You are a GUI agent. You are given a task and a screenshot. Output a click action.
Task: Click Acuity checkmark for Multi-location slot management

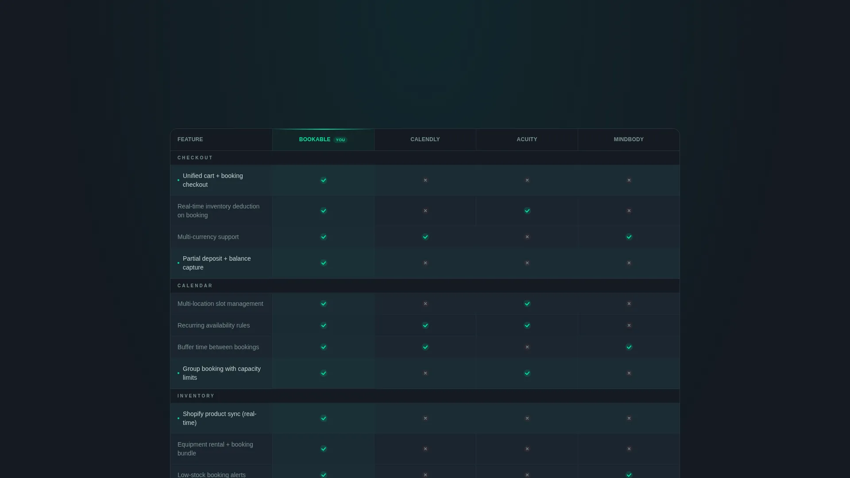[527, 304]
